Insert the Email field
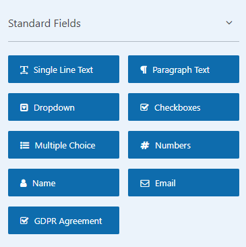Image resolution: width=246 pixels, height=247 pixels. [x=183, y=183]
